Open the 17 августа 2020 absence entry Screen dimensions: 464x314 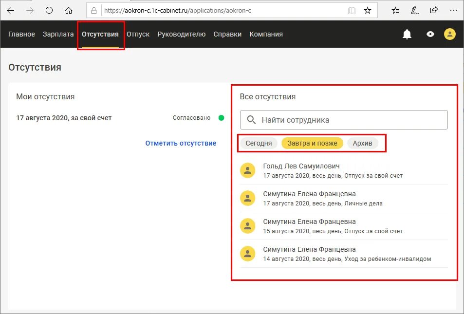(120, 118)
